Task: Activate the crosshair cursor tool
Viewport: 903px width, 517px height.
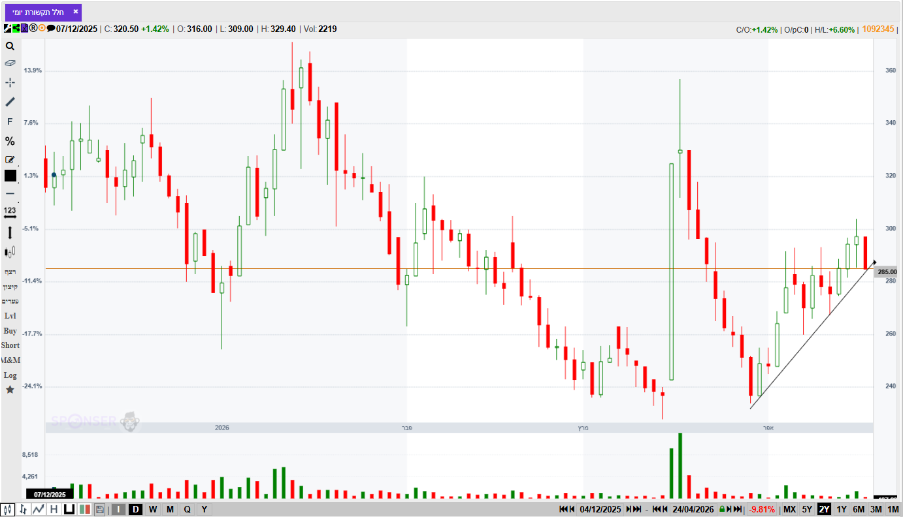Action: 10,82
